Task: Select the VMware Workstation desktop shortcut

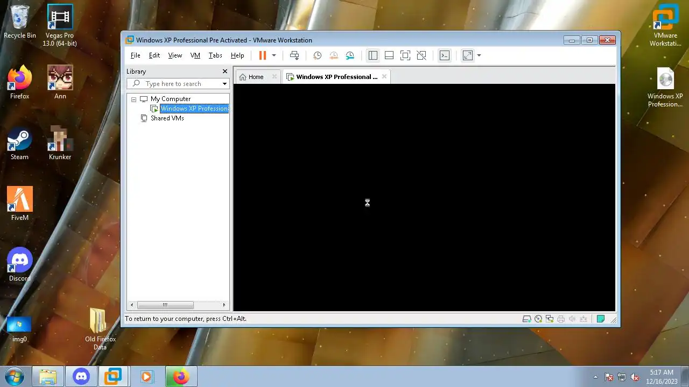Action: (665, 25)
